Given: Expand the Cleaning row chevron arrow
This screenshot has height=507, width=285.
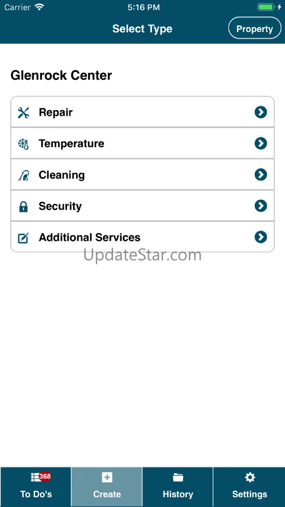Looking at the screenshot, I should [261, 175].
